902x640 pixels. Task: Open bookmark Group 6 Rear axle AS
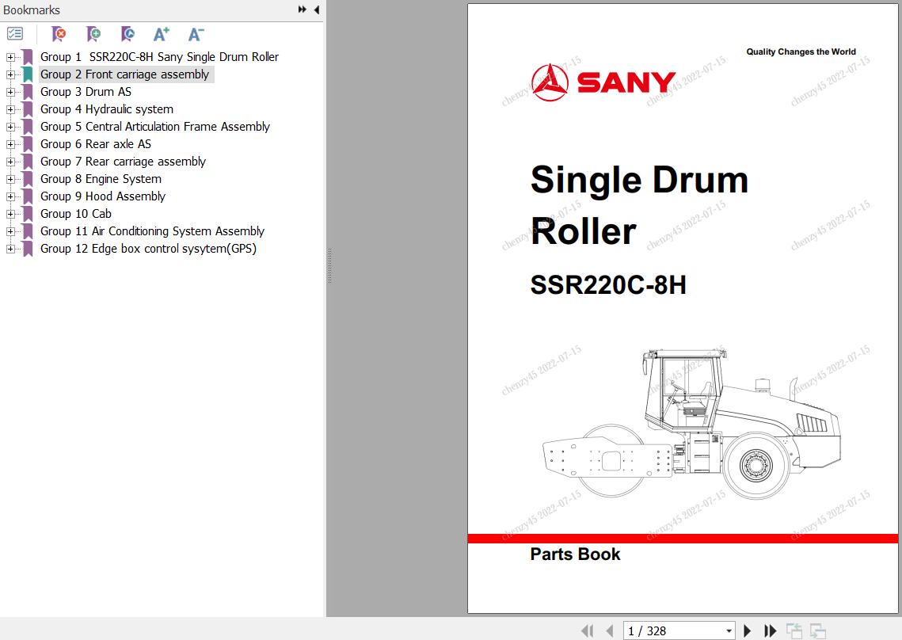pos(96,144)
